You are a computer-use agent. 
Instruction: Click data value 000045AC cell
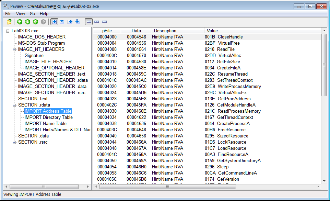(x=137, y=80)
